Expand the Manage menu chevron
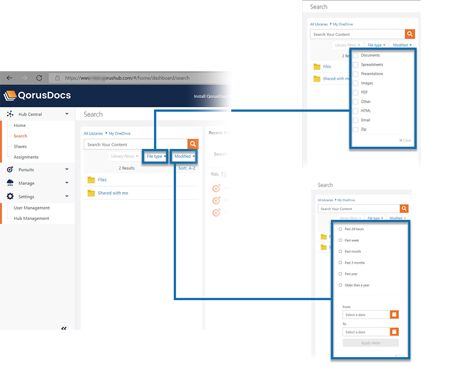 (x=67, y=183)
